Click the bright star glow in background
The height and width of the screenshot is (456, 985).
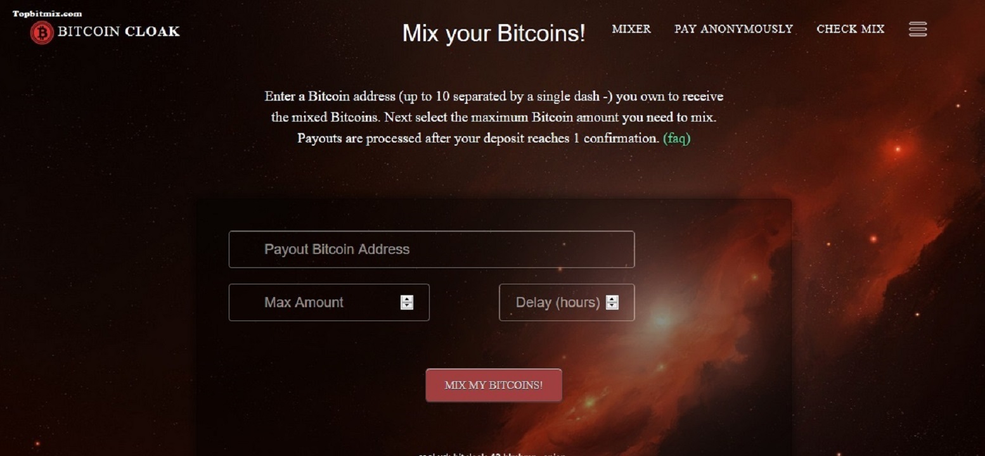[x=662, y=319]
